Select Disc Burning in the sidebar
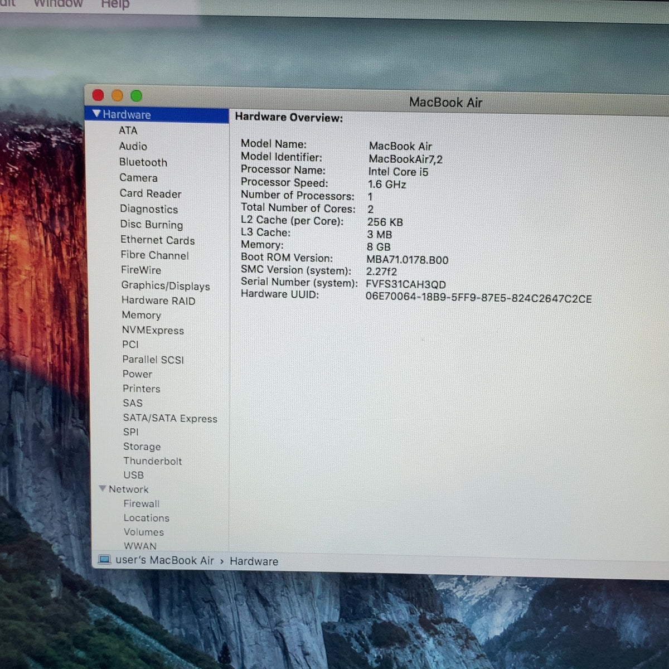 [x=152, y=224]
